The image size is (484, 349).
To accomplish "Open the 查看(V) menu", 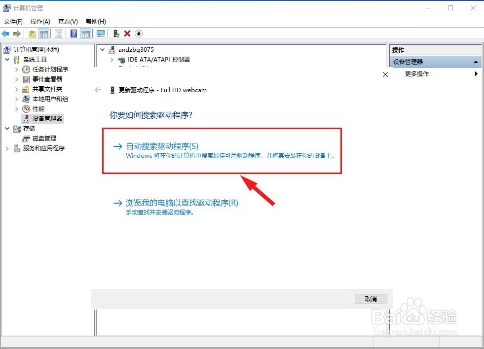I will tap(68, 22).
